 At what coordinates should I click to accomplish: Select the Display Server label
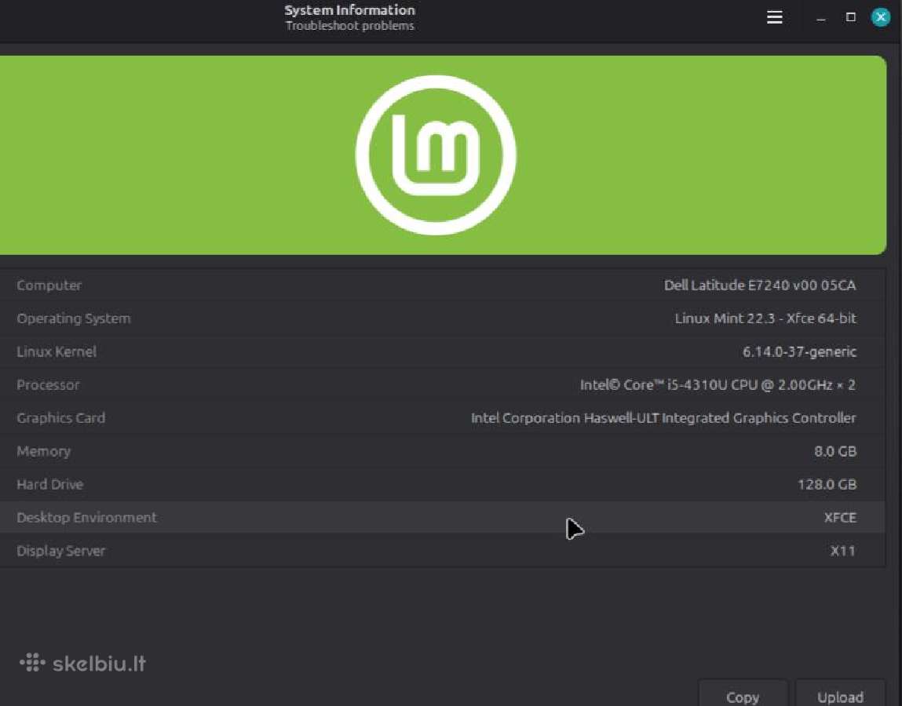(61, 551)
